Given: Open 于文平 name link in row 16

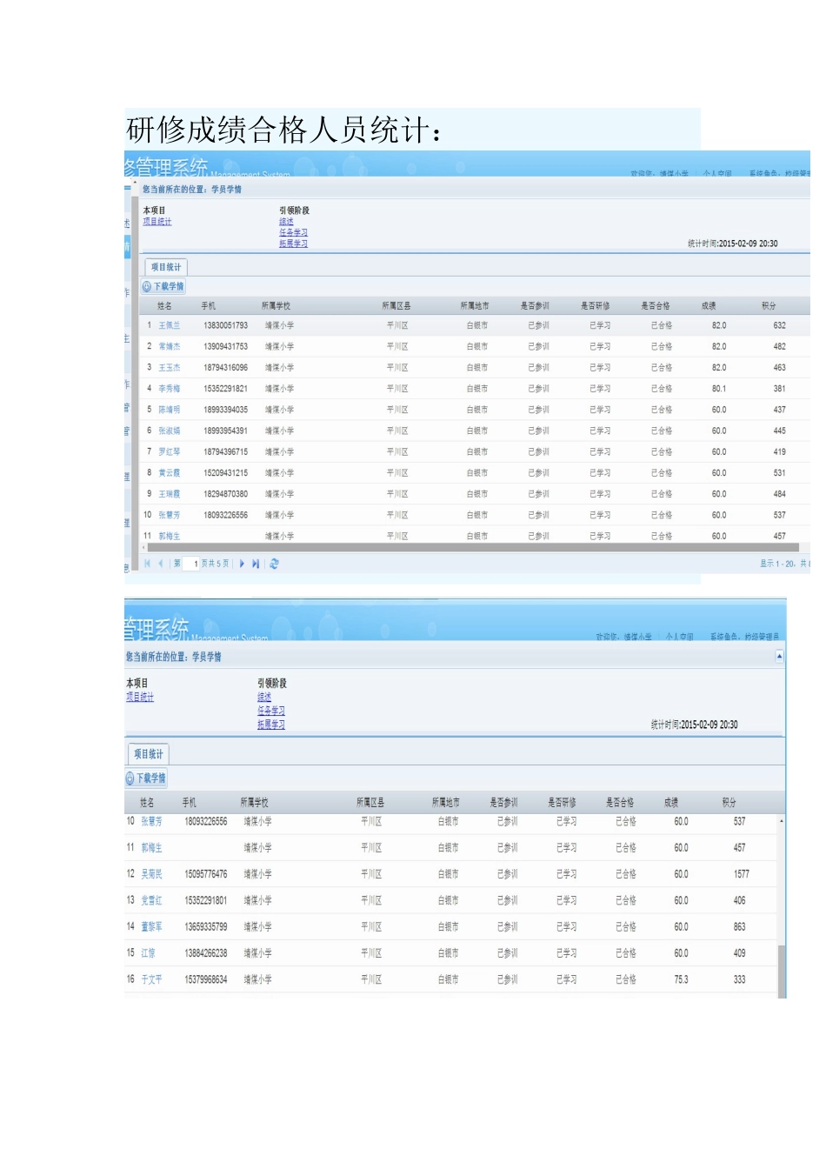Looking at the screenshot, I should [x=151, y=979].
